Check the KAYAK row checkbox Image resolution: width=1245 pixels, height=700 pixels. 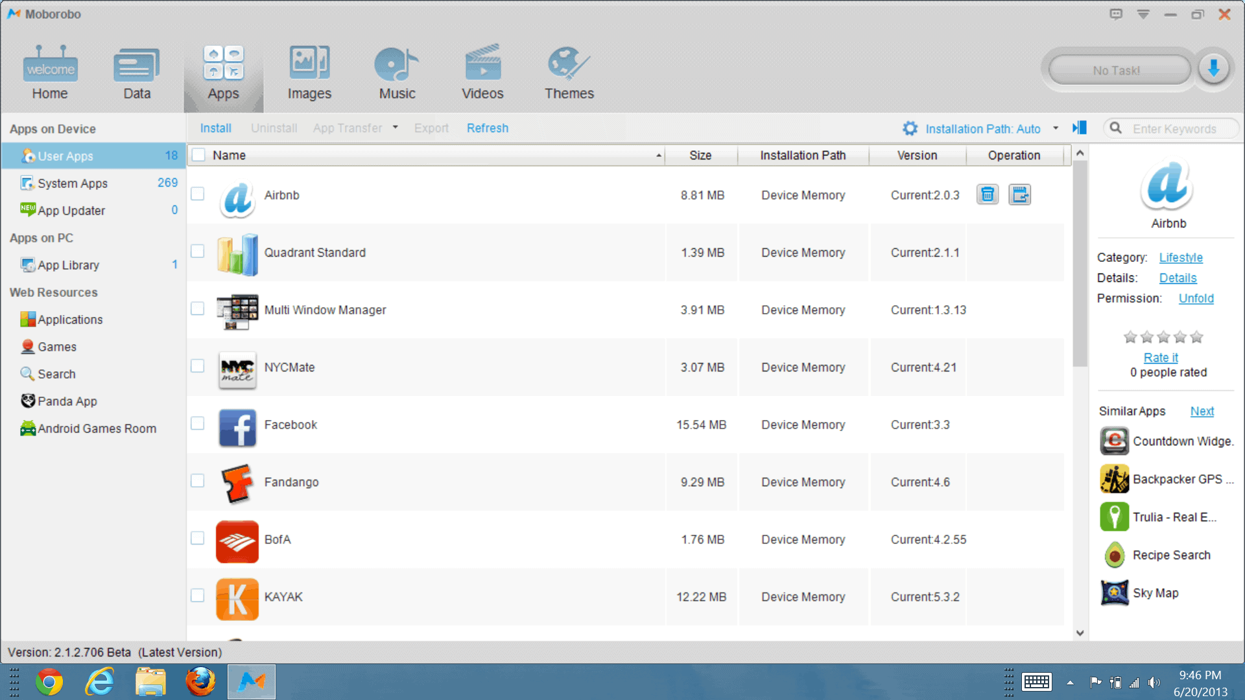coord(198,595)
